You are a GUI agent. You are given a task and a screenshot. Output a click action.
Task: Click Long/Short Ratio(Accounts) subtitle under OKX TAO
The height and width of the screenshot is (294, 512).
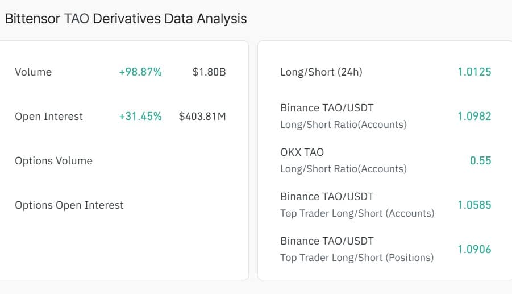click(x=343, y=169)
